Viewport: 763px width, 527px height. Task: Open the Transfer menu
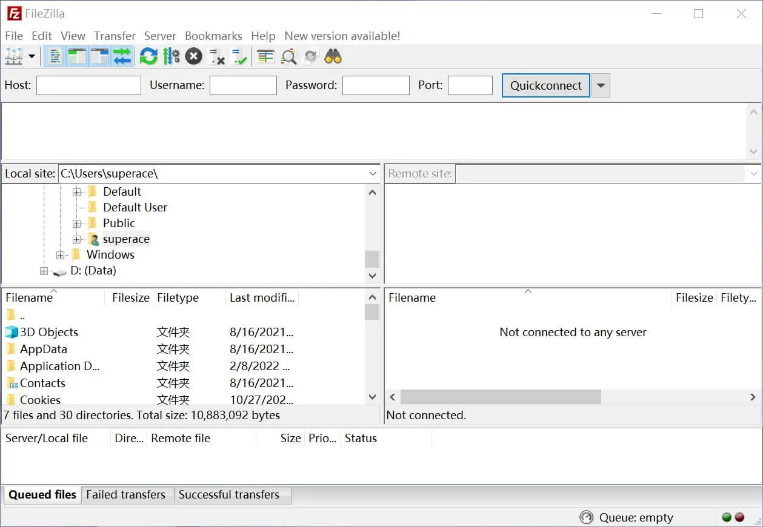(x=114, y=36)
